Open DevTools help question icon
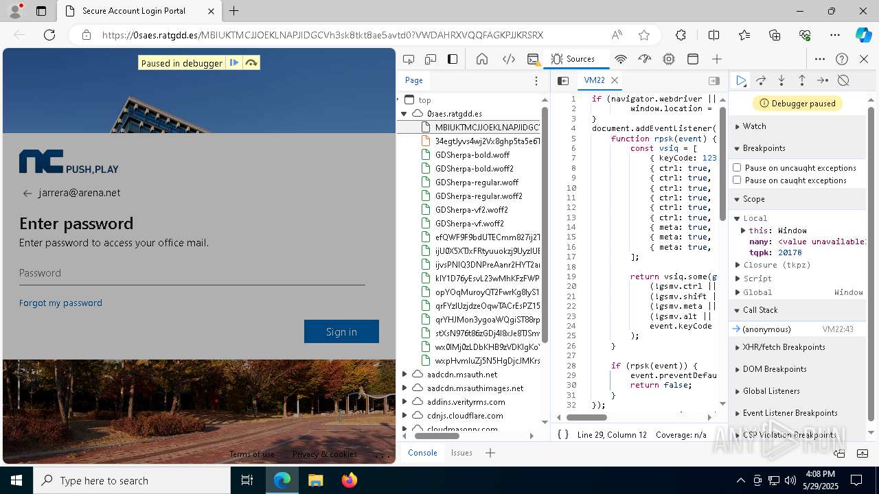 [842, 59]
